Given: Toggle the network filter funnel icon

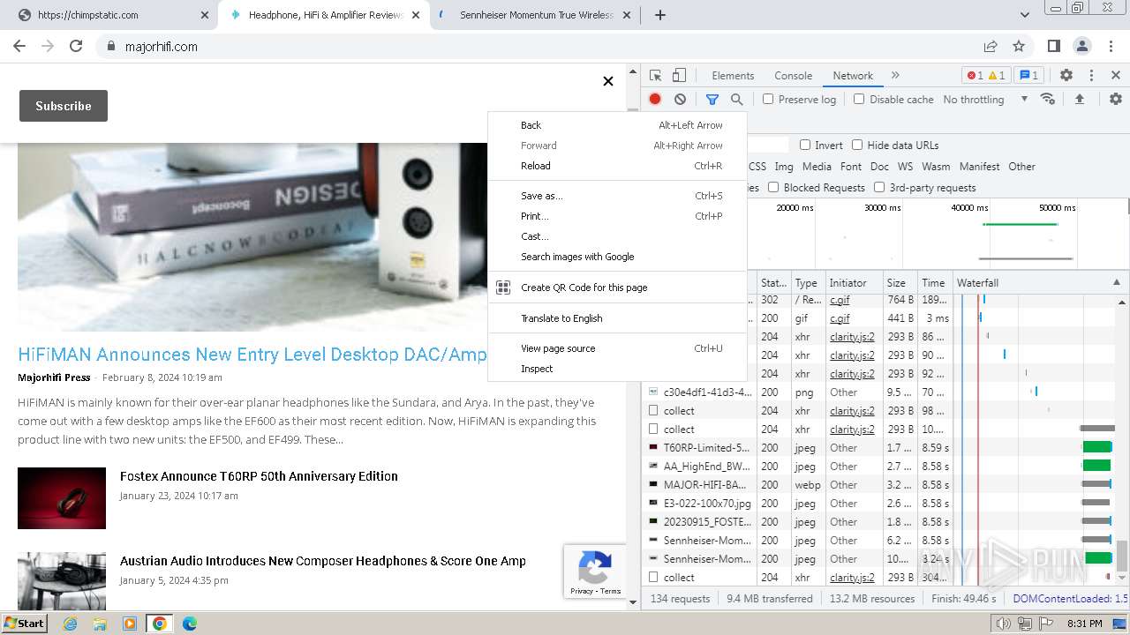Looking at the screenshot, I should coord(712,100).
